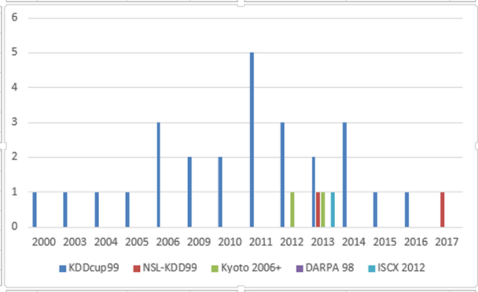Select the 2006 axis label
This screenshot has height=292, width=478.
(x=168, y=242)
